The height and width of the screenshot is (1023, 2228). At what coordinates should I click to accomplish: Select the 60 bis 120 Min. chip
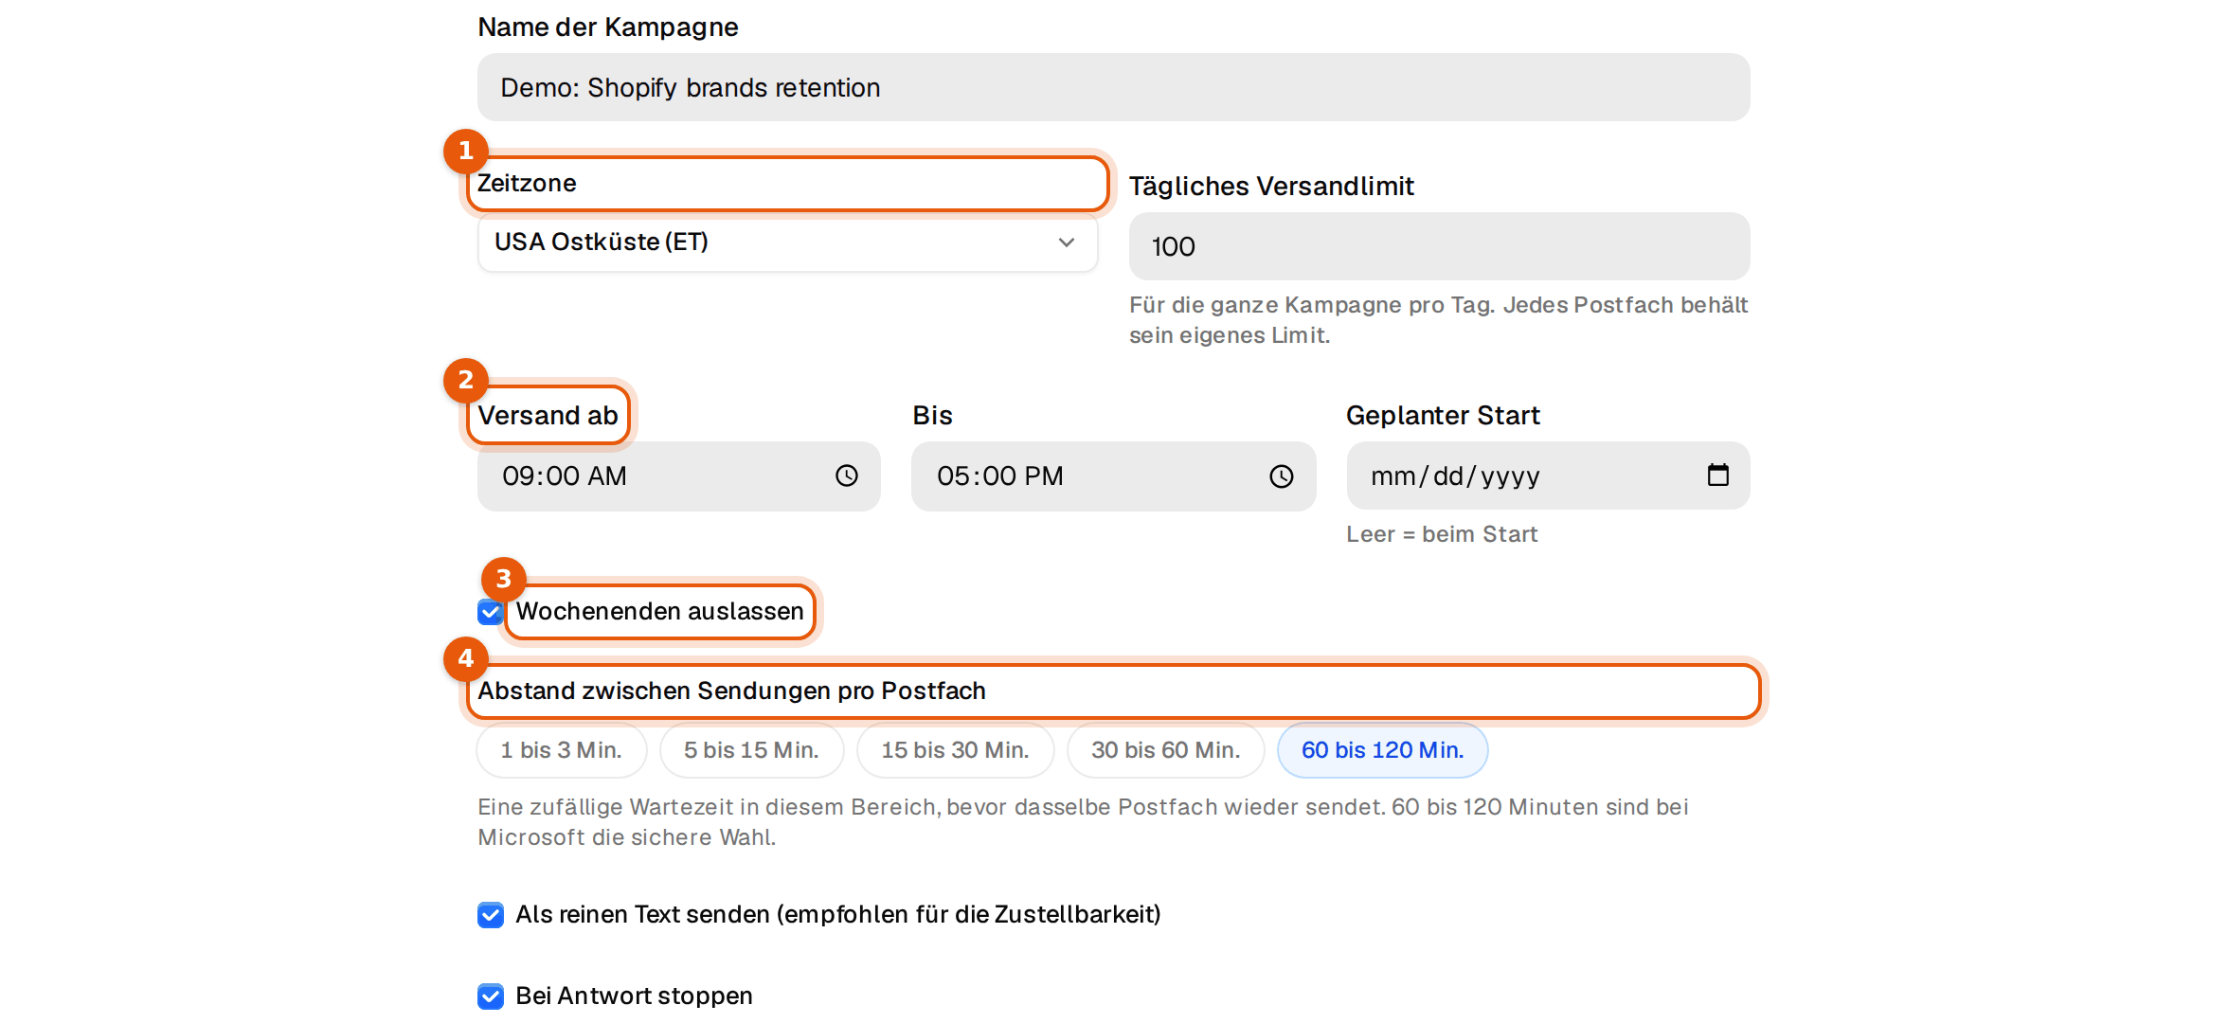point(1382,750)
